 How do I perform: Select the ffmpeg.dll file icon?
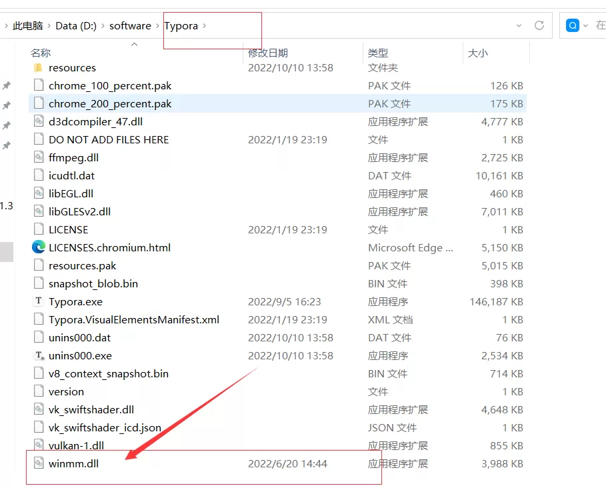38,157
